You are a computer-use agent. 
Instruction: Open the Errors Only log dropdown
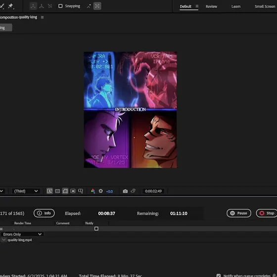pos(22,234)
